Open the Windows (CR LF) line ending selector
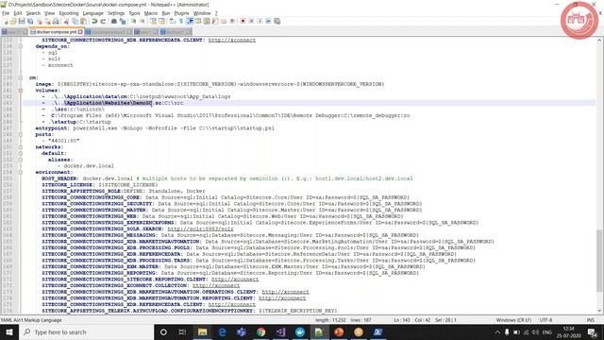 coord(513,320)
